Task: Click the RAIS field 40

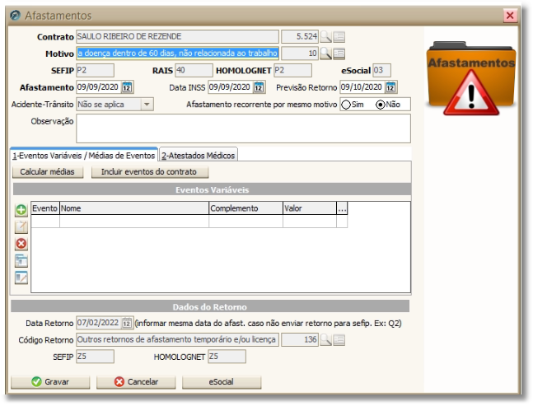Action: [x=194, y=70]
